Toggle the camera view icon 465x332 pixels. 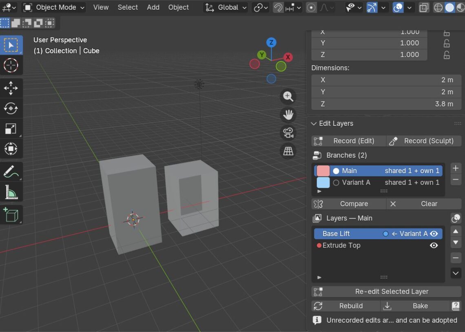288,133
